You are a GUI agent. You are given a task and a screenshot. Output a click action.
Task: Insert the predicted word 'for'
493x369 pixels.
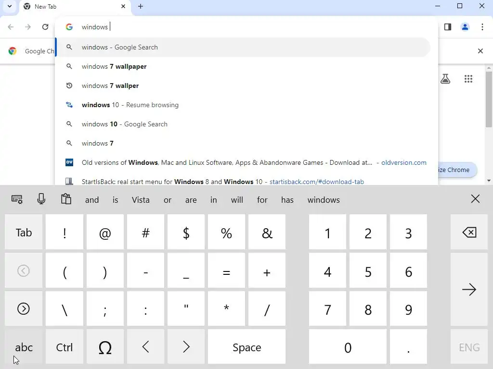click(x=262, y=200)
